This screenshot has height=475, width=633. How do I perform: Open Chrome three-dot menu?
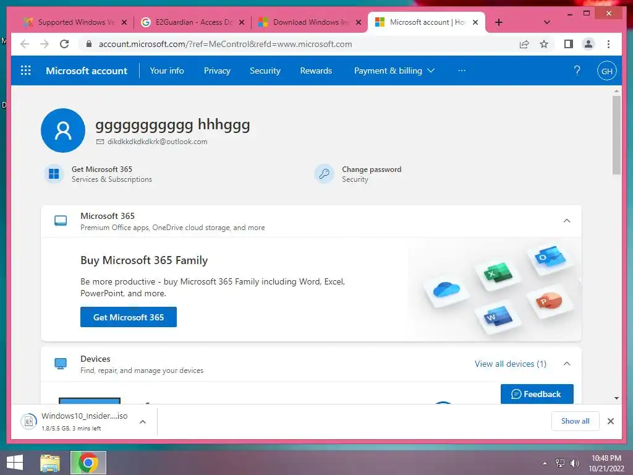[608, 44]
